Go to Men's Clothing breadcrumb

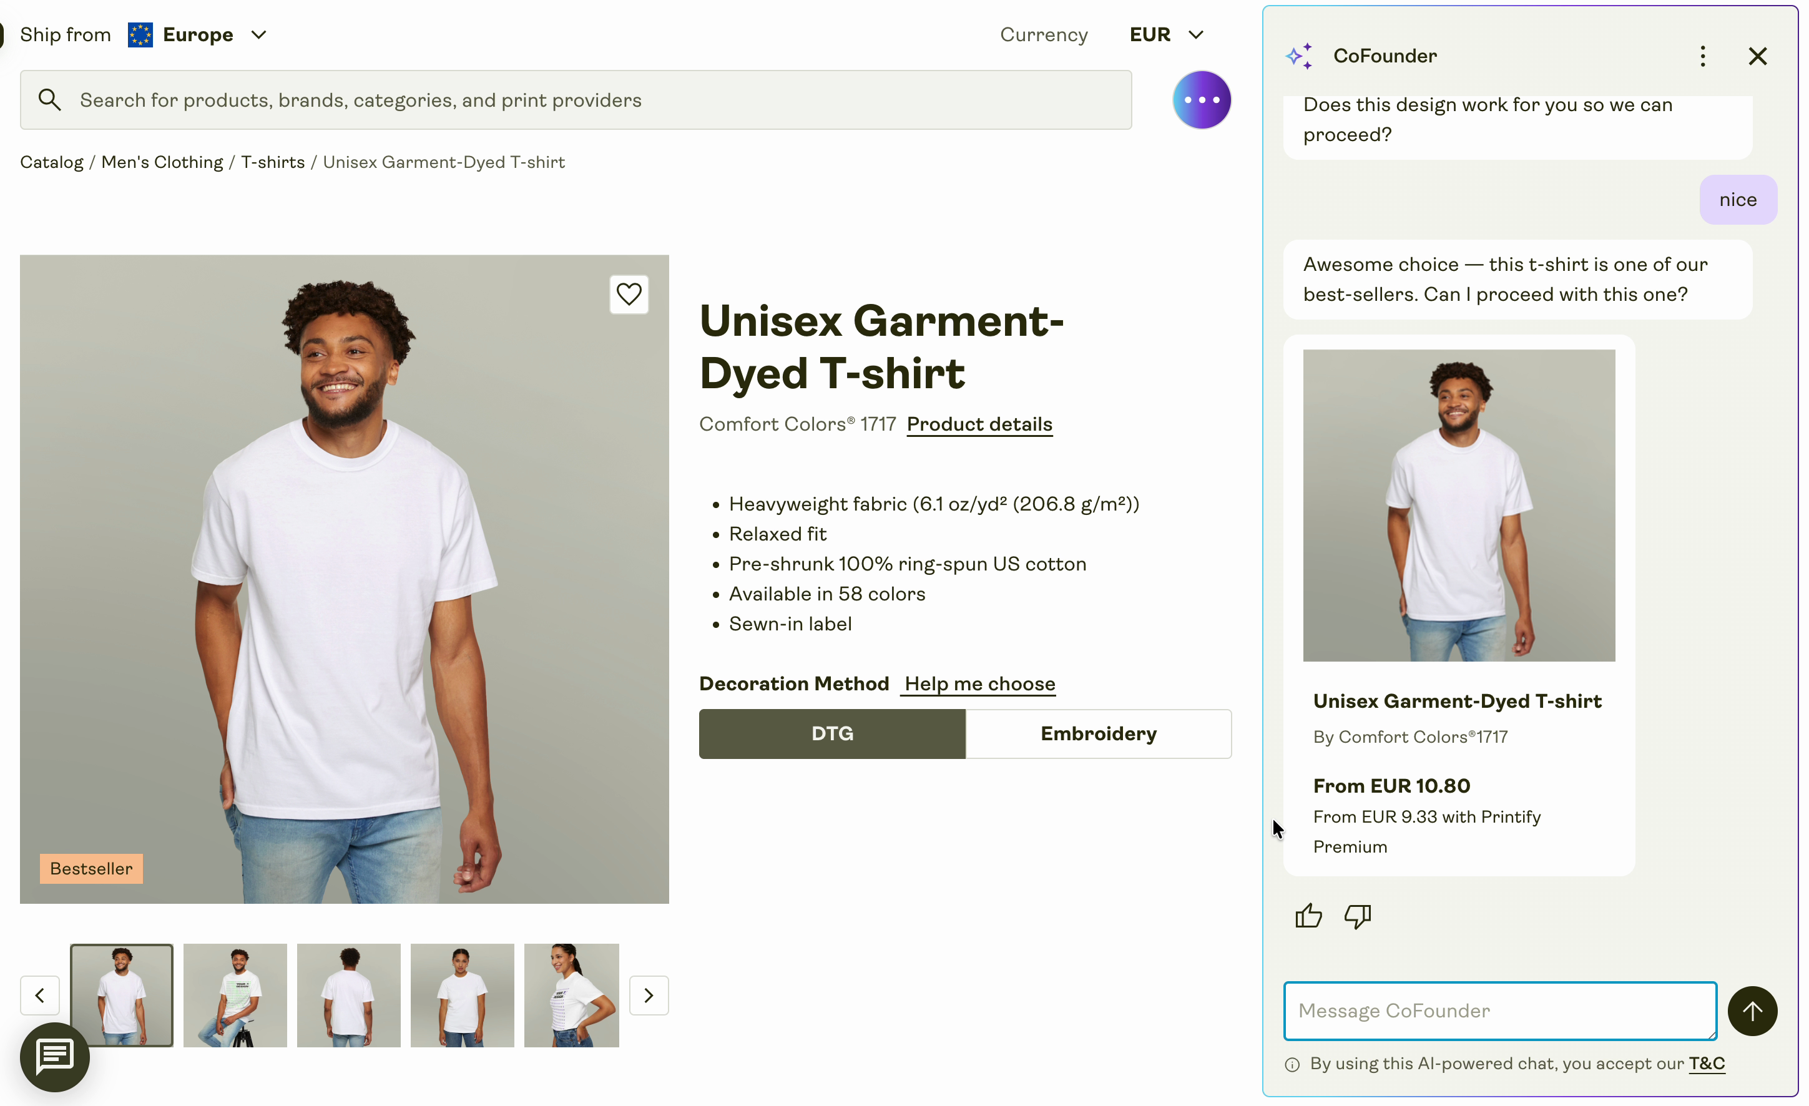tap(162, 162)
